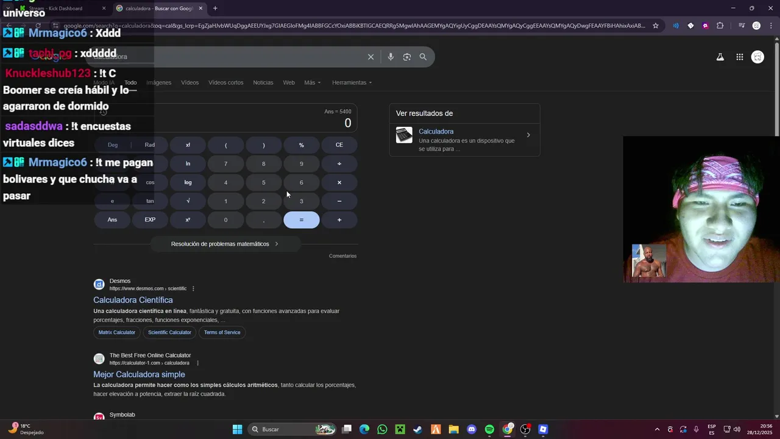Open Mejor Calculadora simple link
780x439 pixels.
pos(139,374)
